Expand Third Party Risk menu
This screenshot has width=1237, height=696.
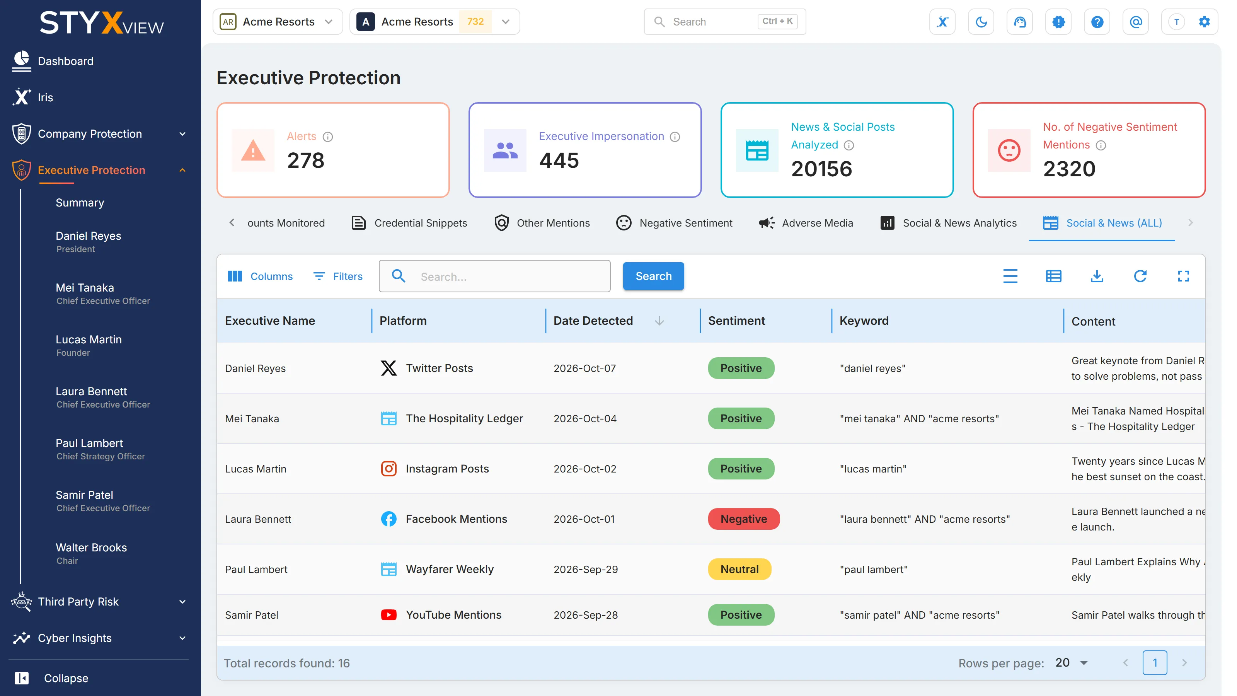click(101, 601)
